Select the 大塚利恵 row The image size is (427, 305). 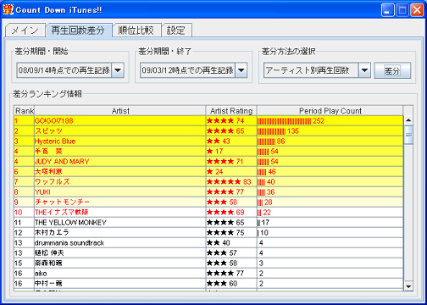coord(208,172)
